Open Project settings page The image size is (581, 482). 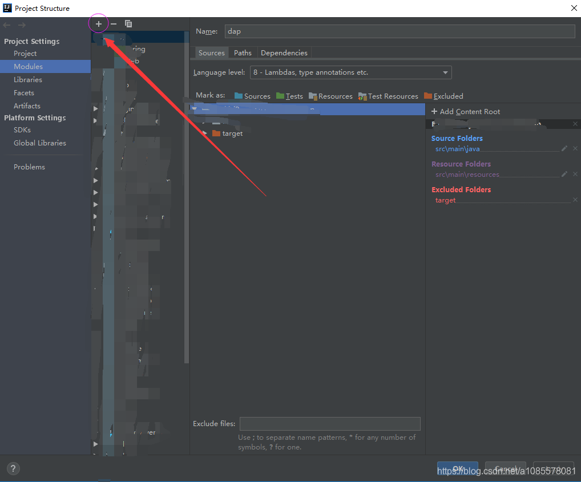click(x=25, y=54)
